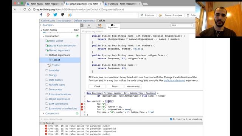Click the JetBrains JB logo icon
The width and height of the screenshot is (242, 136).
pos(70,15)
